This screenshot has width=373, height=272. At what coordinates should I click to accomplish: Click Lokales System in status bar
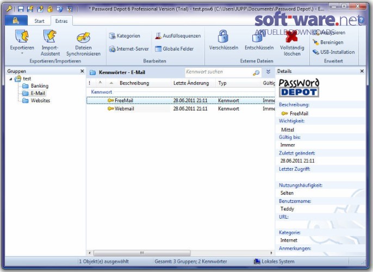(x=274, y=261)
